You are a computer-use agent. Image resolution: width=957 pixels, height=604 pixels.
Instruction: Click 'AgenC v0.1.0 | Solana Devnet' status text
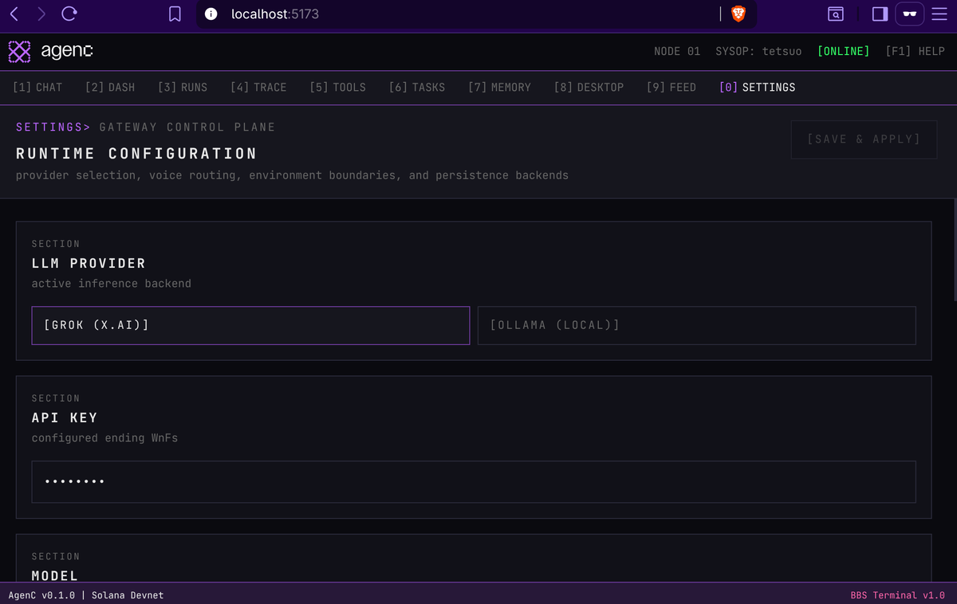(x=86, y=595)
